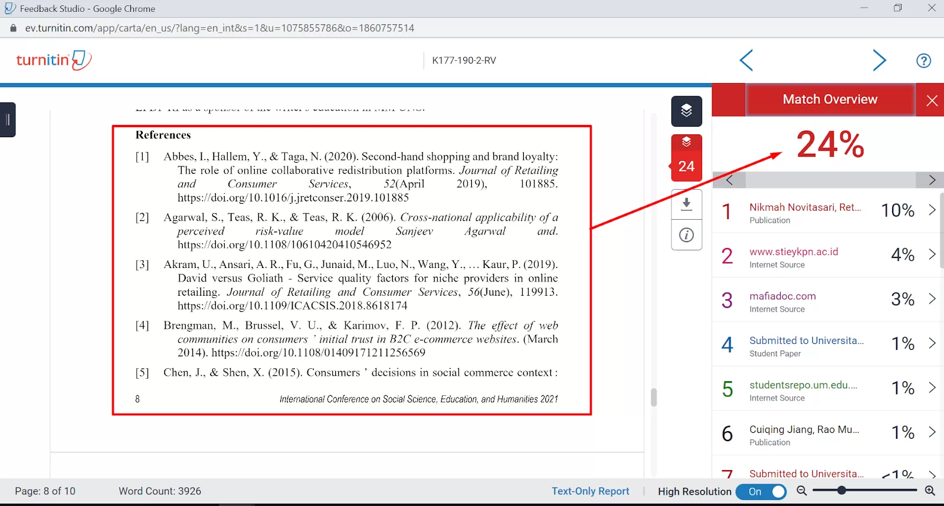Image resolution: width=944 pixels, height=506 pixels.
Task: Click the left collapsed side panel handle
Action: pyautogui.click(x=8, y=120)
